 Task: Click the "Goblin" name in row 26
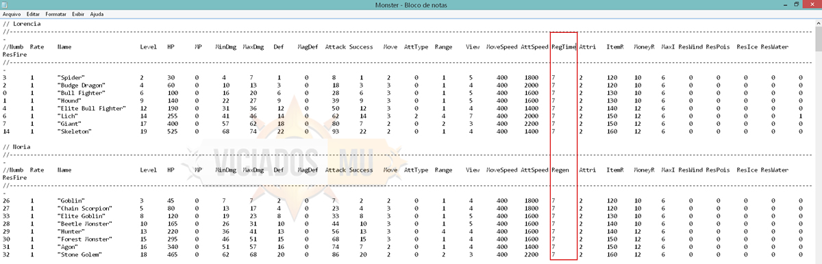point(71,200)
